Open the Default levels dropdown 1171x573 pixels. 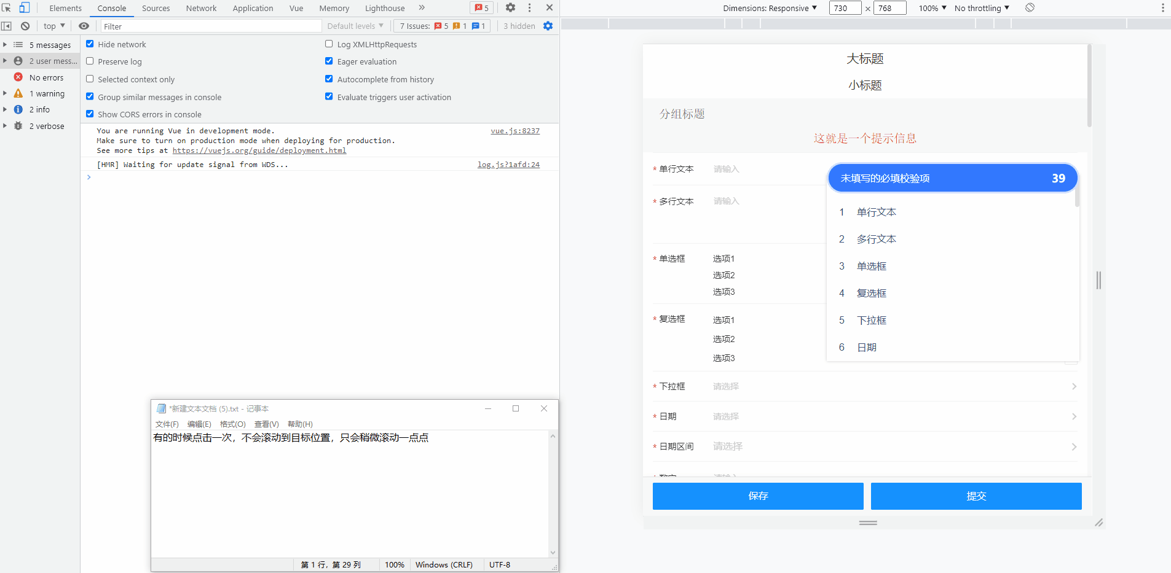(x=355, y=26)
